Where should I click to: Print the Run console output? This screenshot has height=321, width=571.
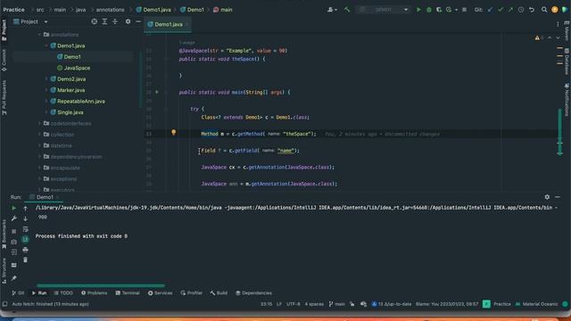click(x=25, y=250)
